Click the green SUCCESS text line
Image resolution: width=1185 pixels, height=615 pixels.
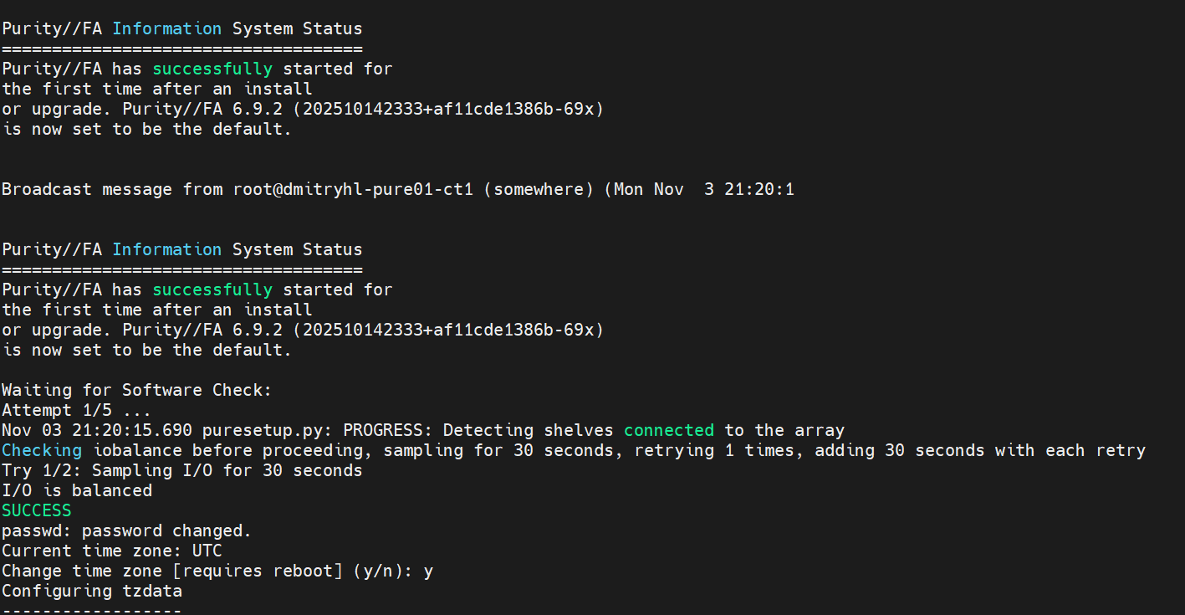click(x=37, y=510)
